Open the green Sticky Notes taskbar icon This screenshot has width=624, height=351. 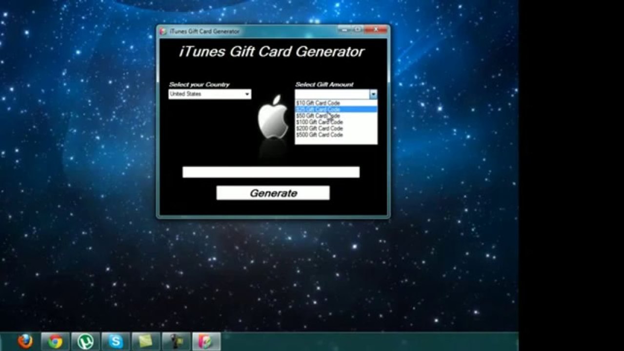click(x=146, y=341)
